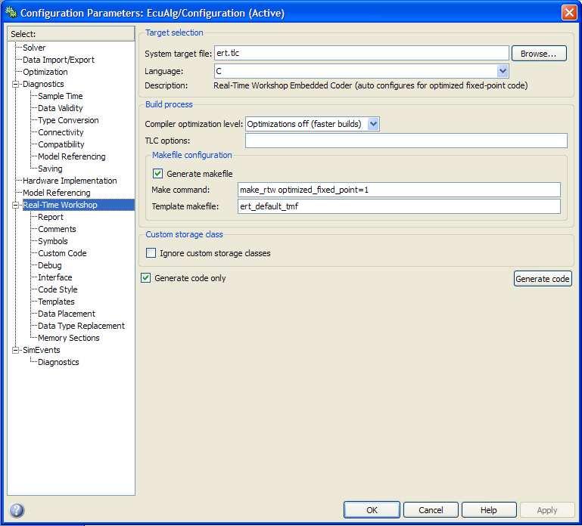
Task: Select Saving item
Action: pos(50,169)
